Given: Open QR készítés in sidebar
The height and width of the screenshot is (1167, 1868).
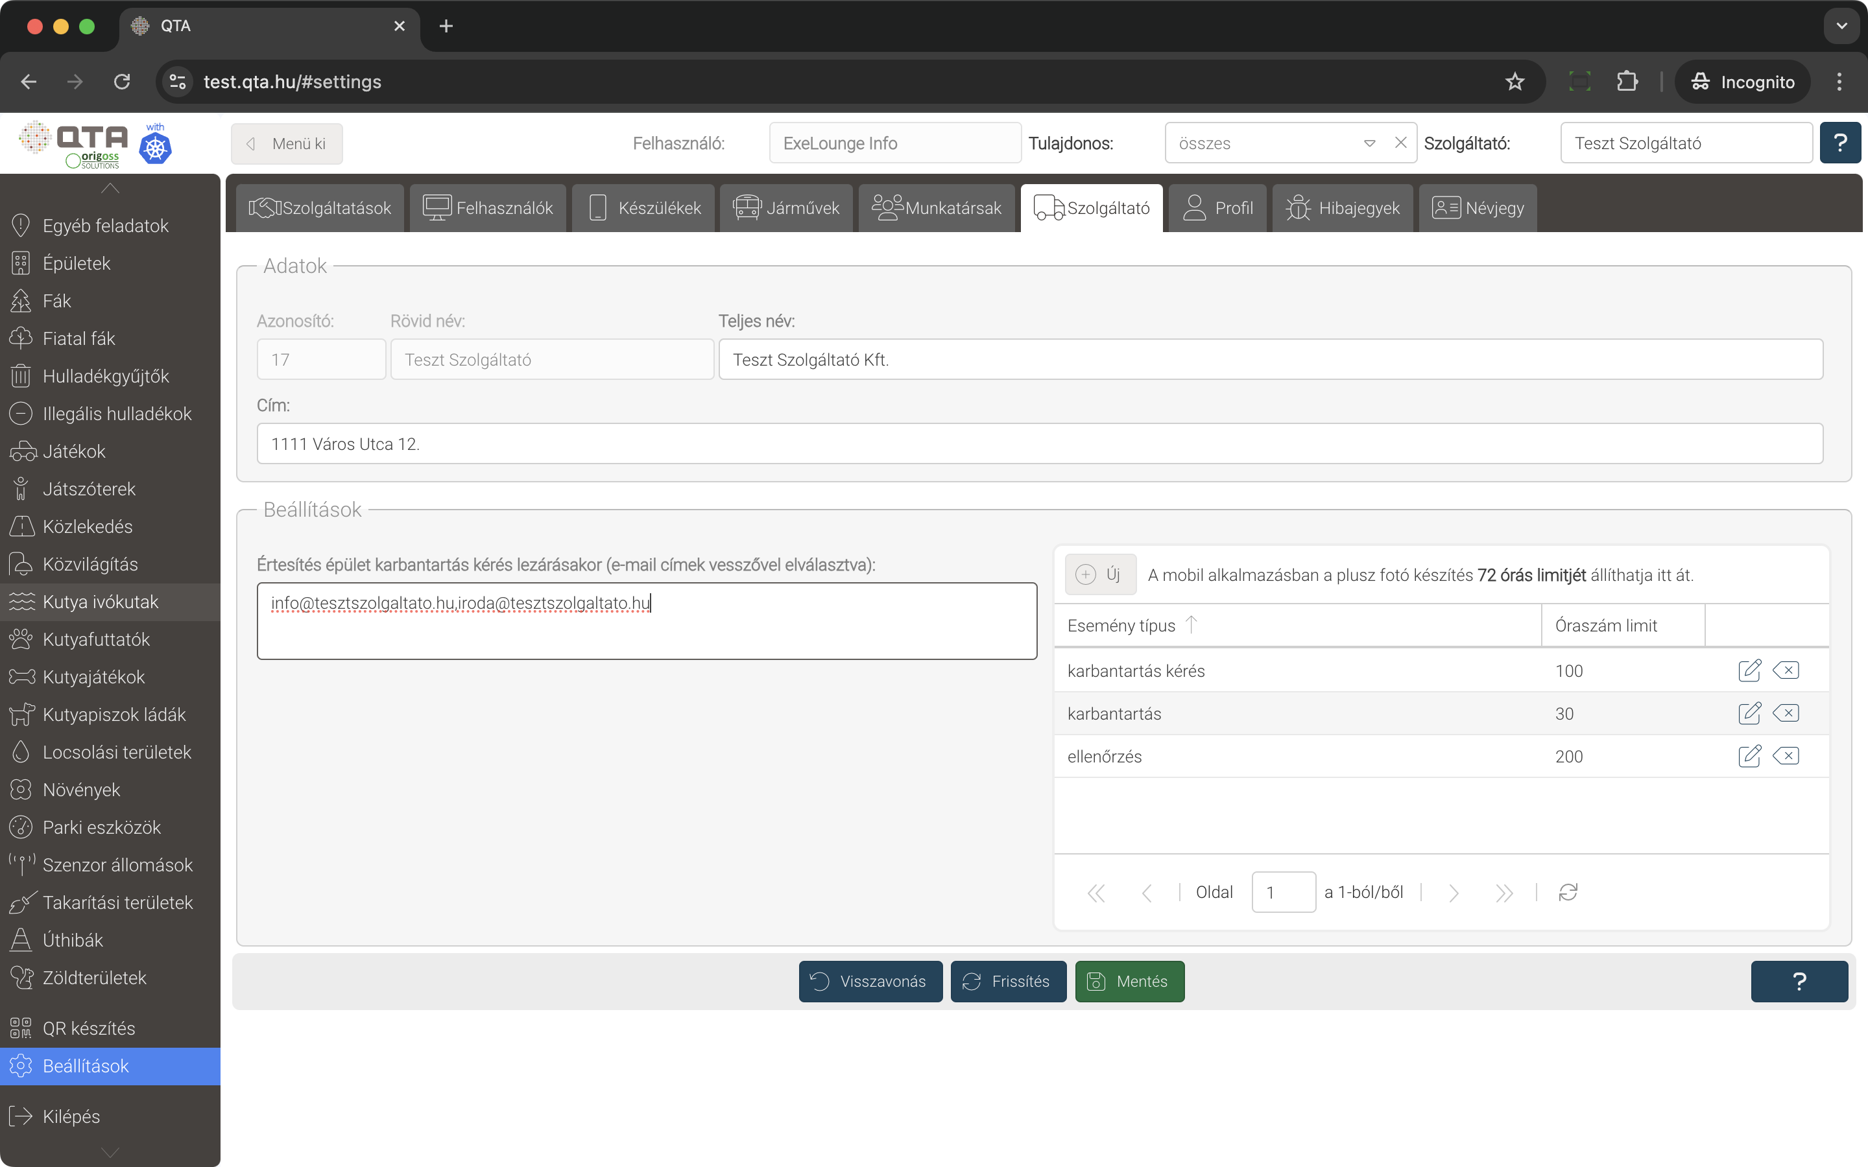Looking at the screenshot, I should [110, 1028].
